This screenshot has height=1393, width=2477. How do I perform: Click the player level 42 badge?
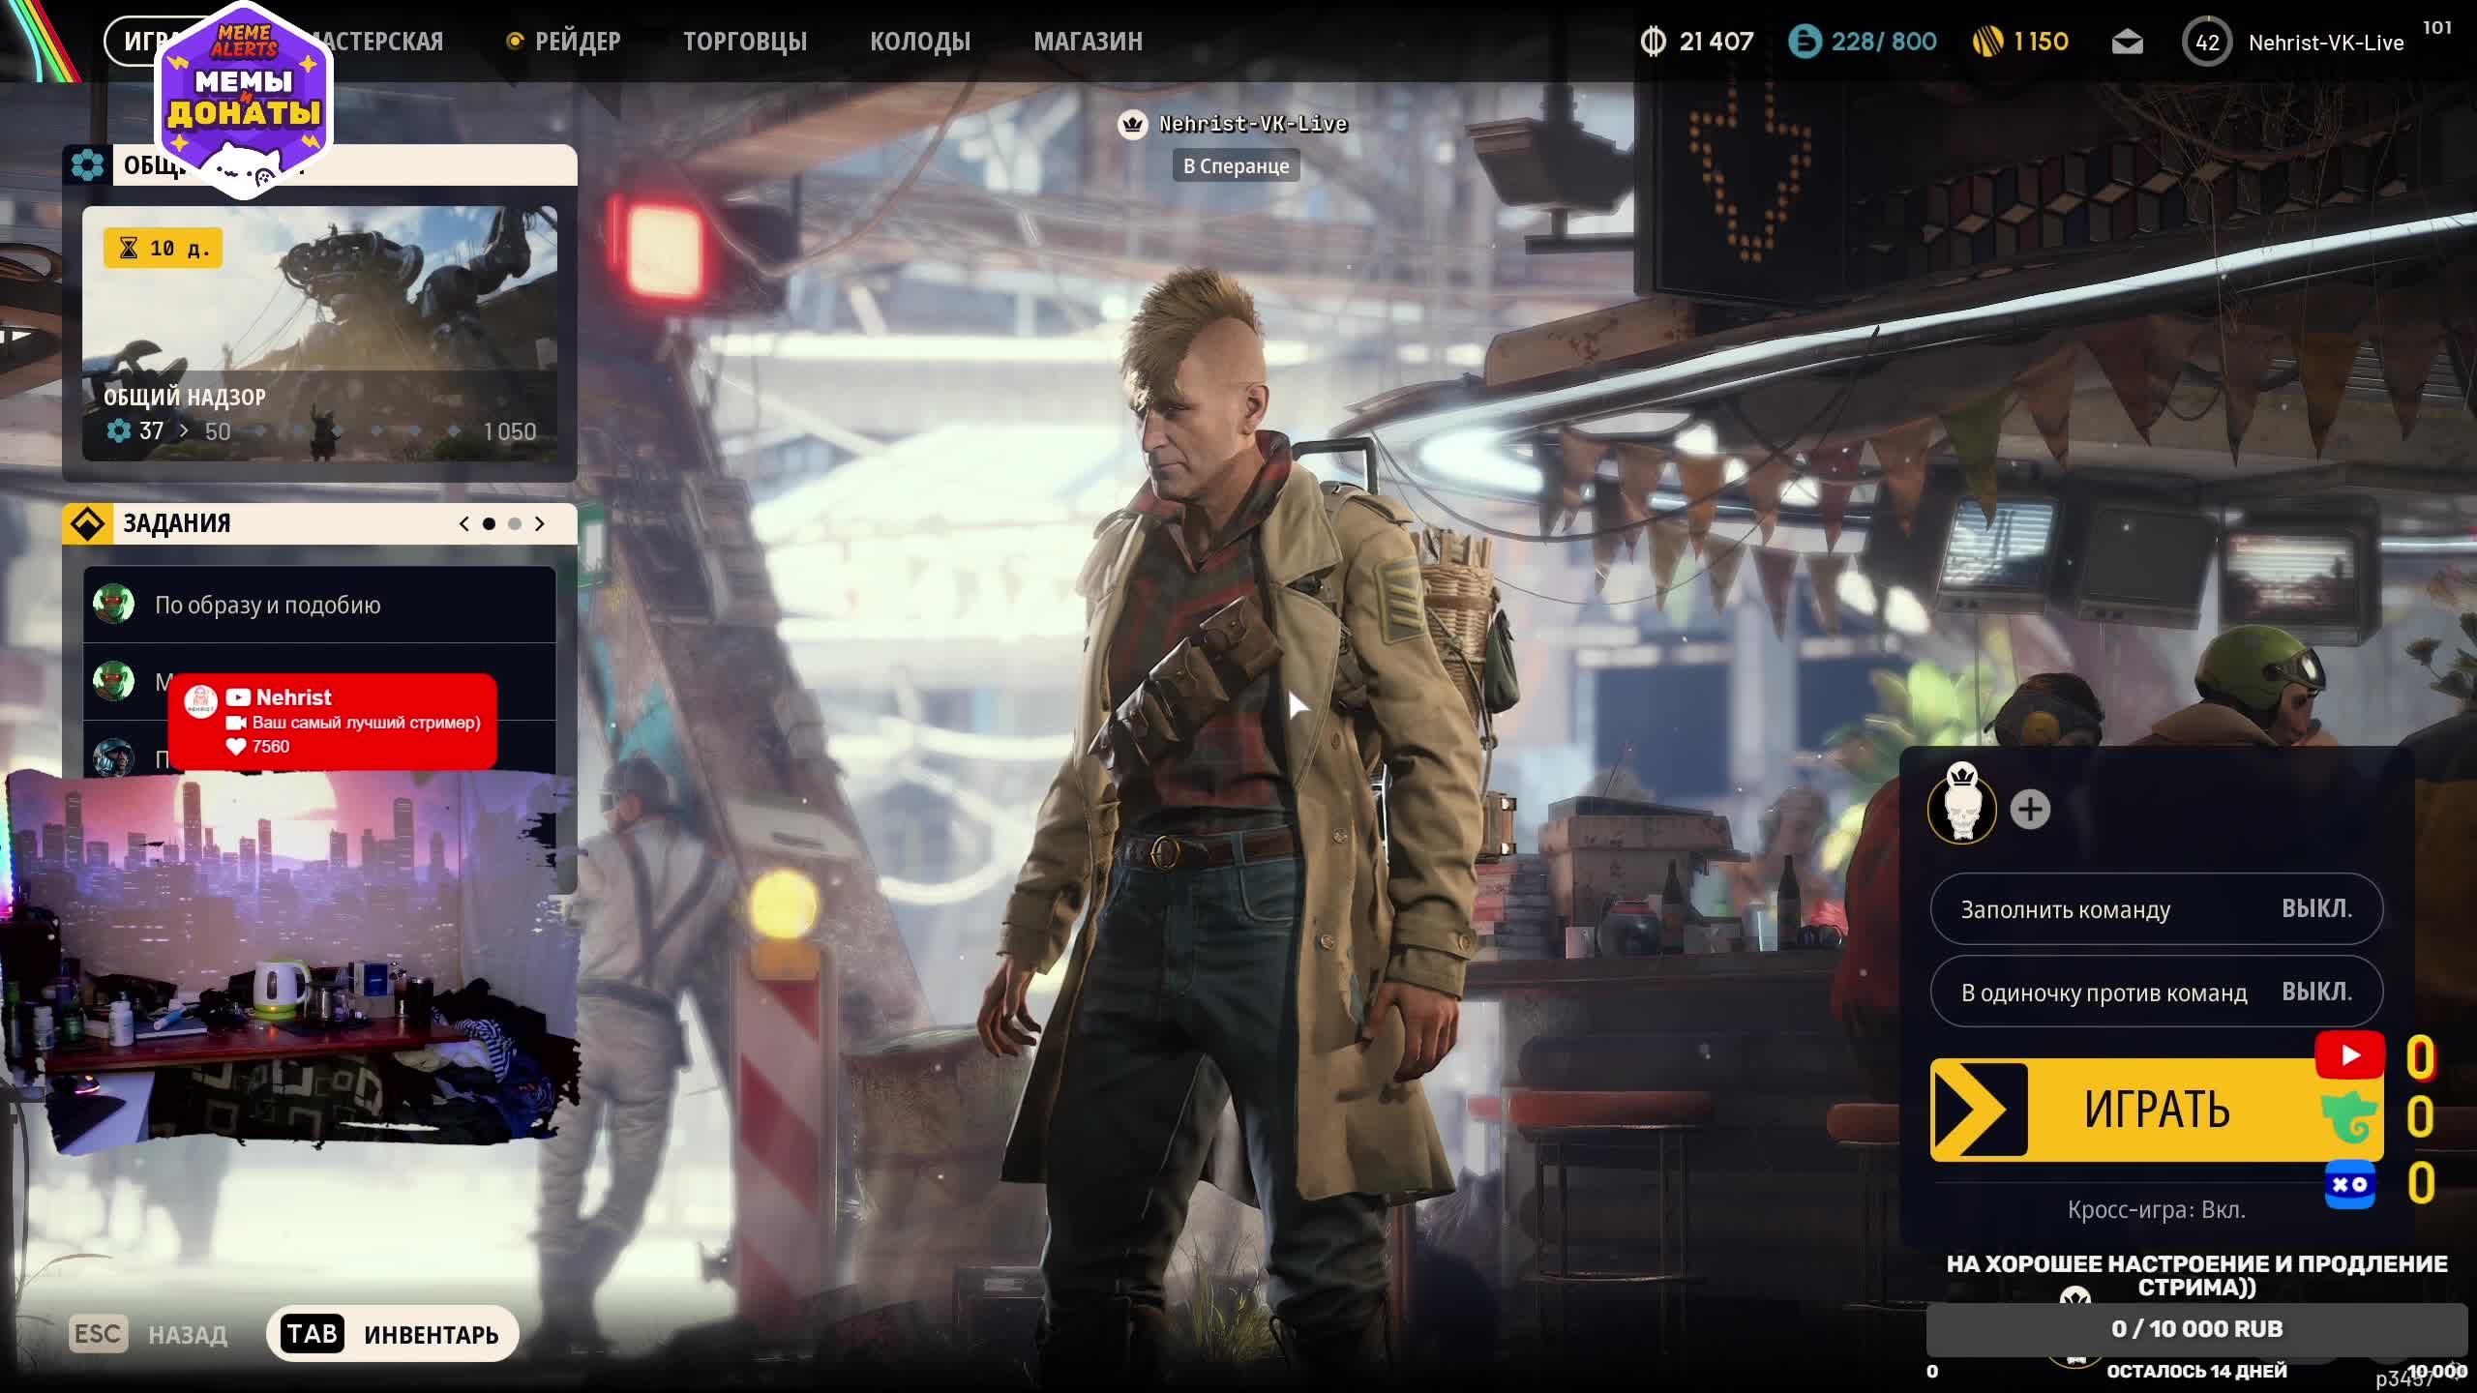2206,43
